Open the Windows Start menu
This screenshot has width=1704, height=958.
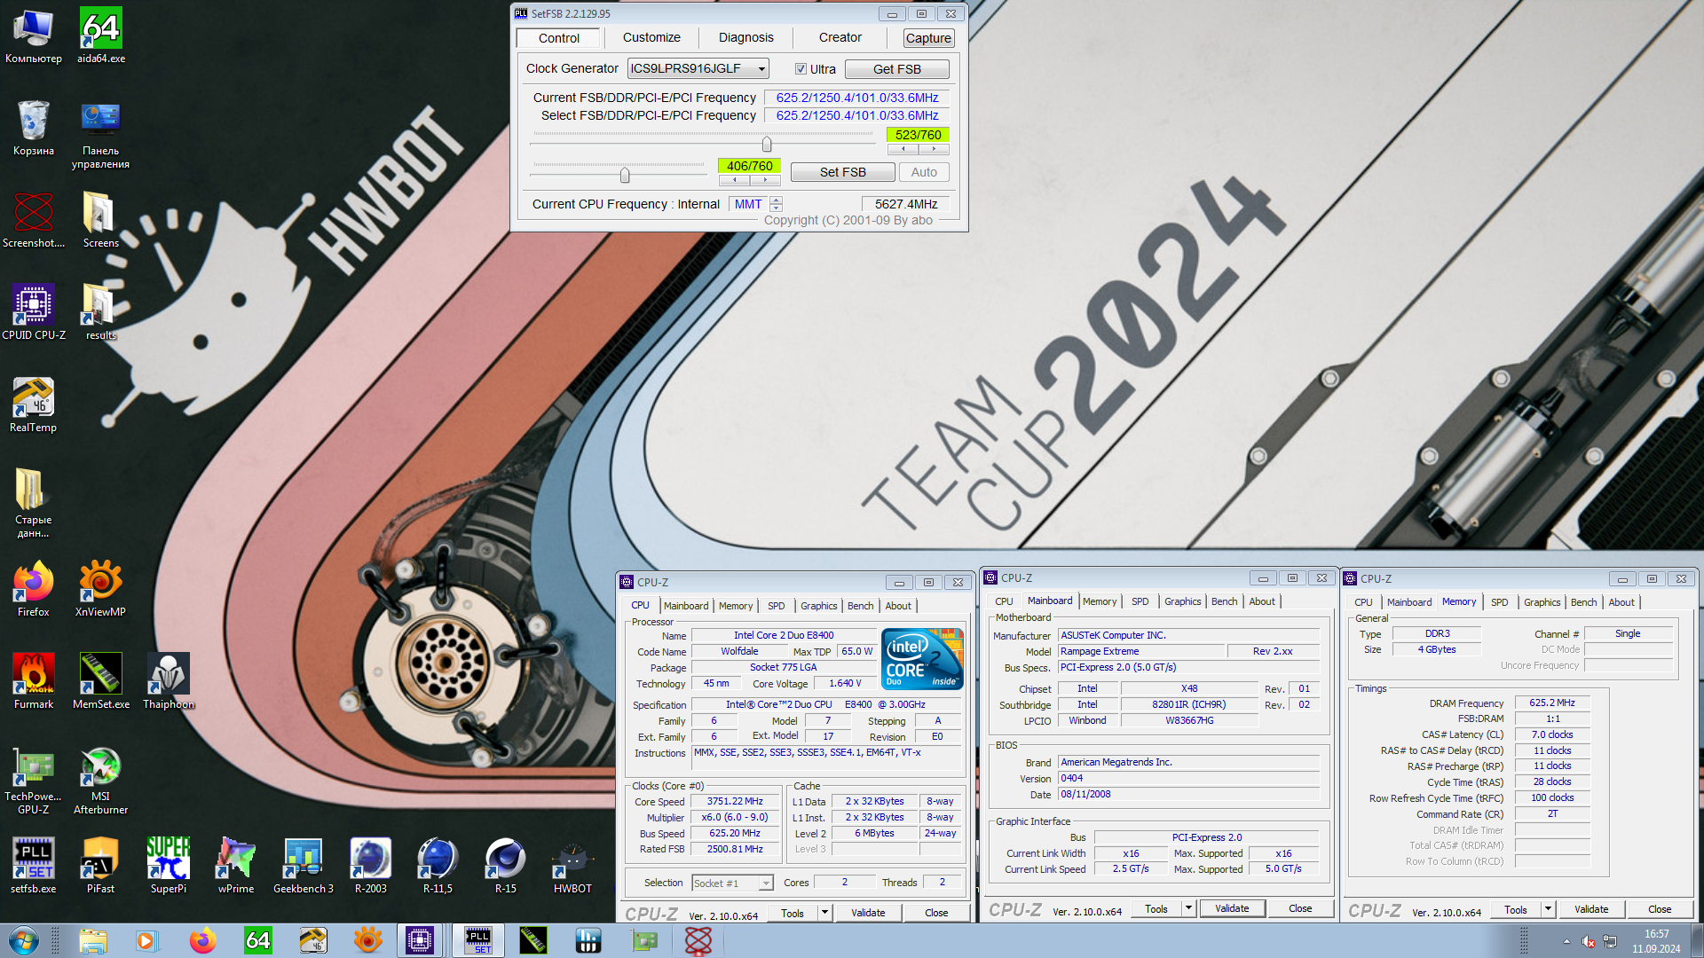coord(24,940)
